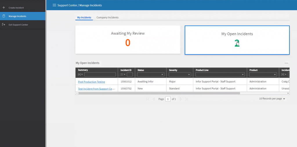Open the three-dots more options menu
The image size is (297, 147).
(286, 63)
